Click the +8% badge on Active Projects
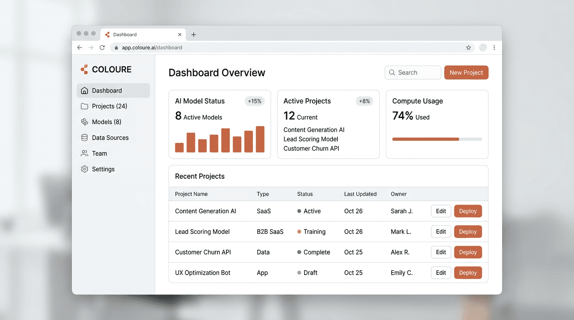574x320 pixels. click(x=365, y=101)
